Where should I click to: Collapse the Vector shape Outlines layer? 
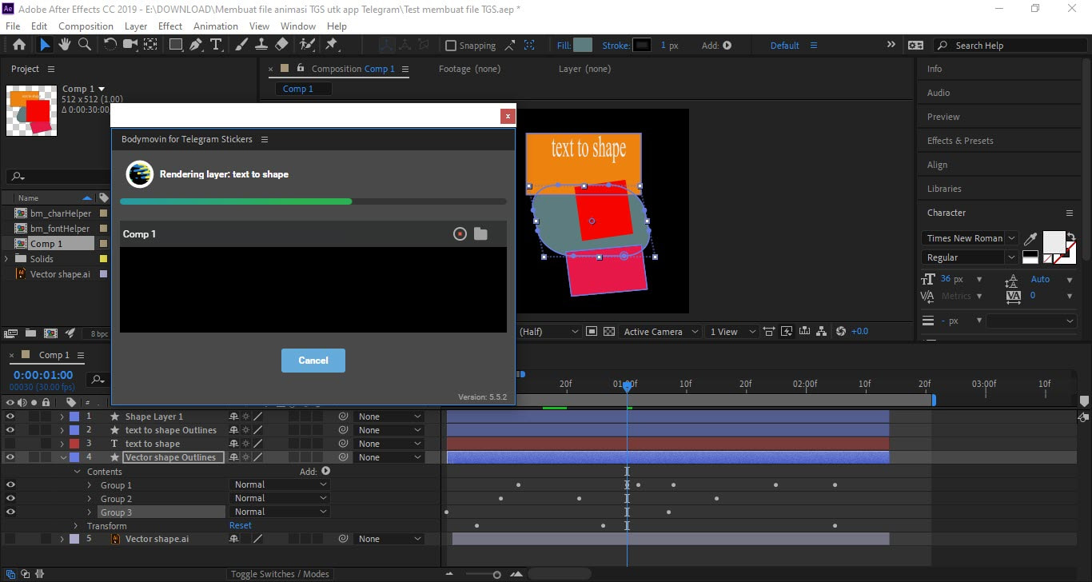click(62, 457)
